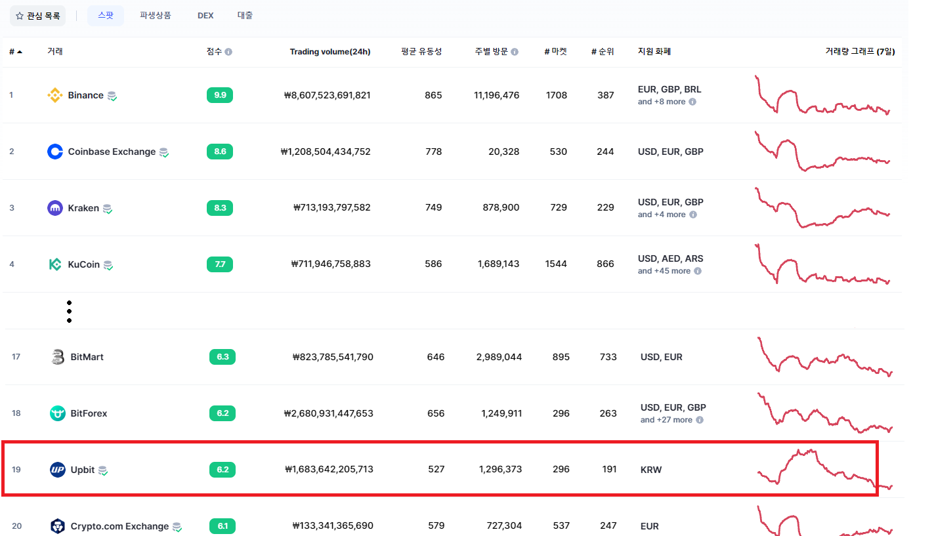Image resolution: width=934 pixels, height=536 pixels.
Task: Sort by 거래 column header
Action: [x=55, y=52]
